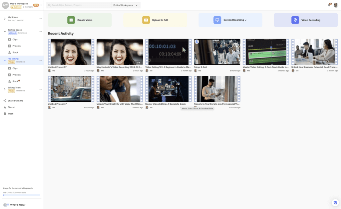Select Stock under Testing Space
Viewport: 341px width, 209px height.
point(15,52)
